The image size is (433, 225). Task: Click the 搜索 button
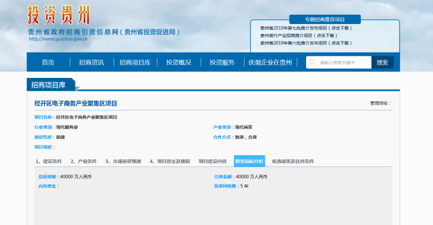pos(383,63)
